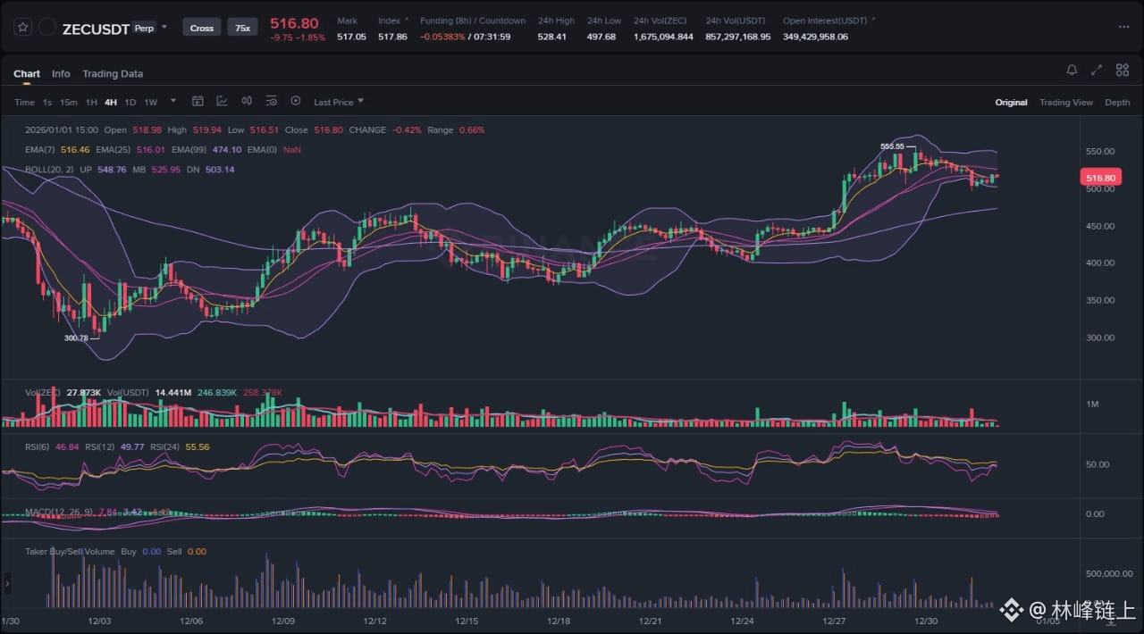Click the circular target toolbar icon

click(x=296, y=102)
